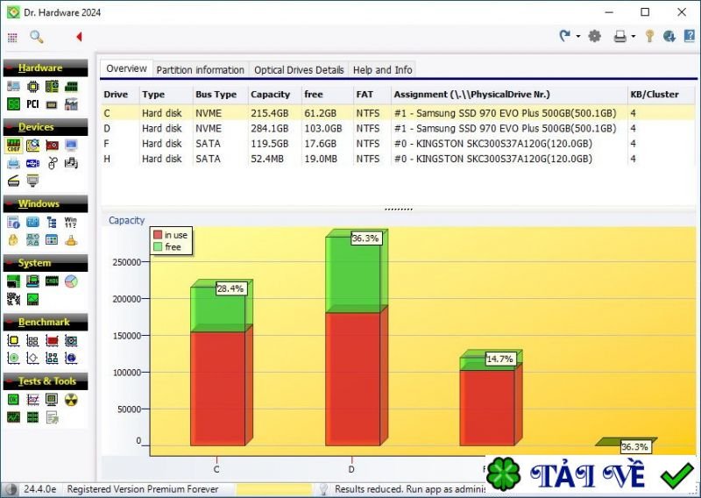Click the printer icon under Devices
Image resolution: width=701 pixels, height=498 pixels.
coord(13,163)
